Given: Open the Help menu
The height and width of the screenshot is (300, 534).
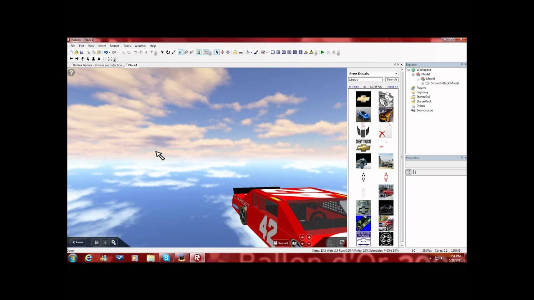Looking at the screenshot, I should 153,46.
